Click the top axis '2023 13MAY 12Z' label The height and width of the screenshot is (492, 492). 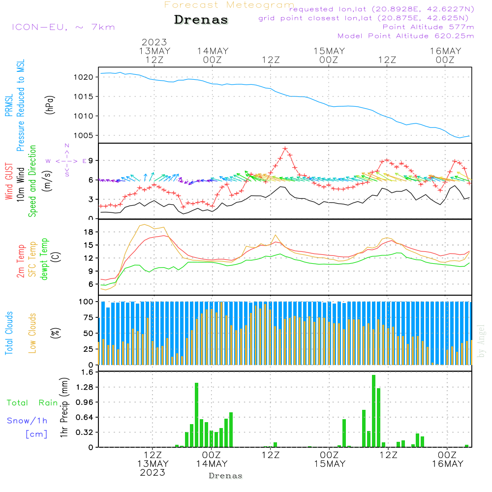[x=154, y=51]
